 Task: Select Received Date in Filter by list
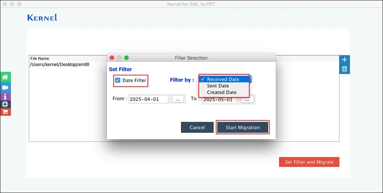pos(224,79)
